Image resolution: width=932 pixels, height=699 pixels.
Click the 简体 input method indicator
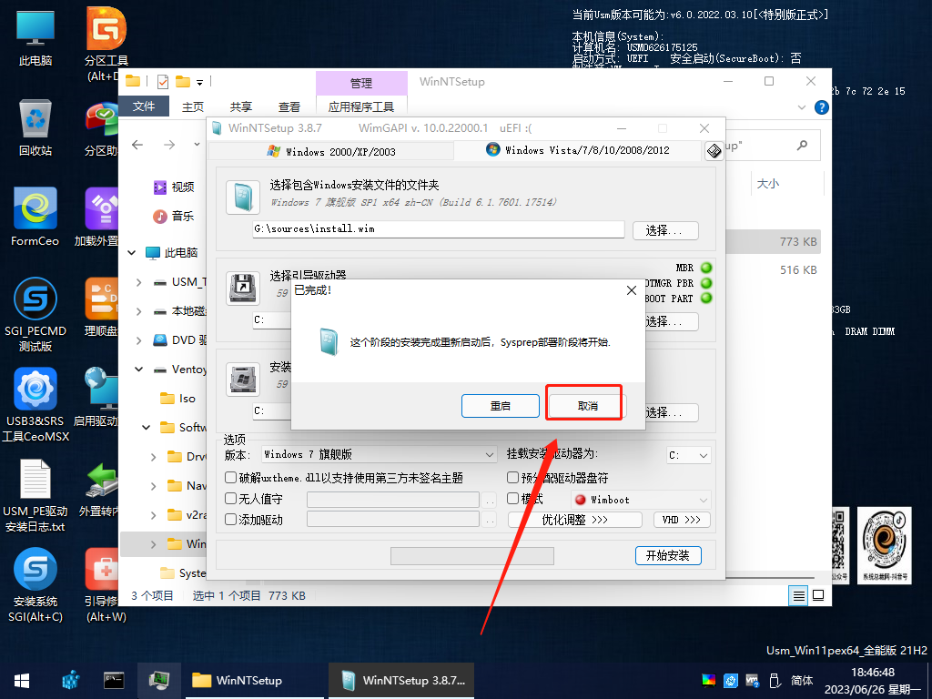802,681
